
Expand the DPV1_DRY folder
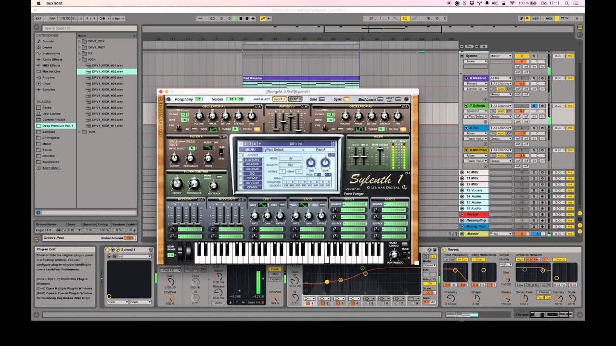tap(79, 41)
